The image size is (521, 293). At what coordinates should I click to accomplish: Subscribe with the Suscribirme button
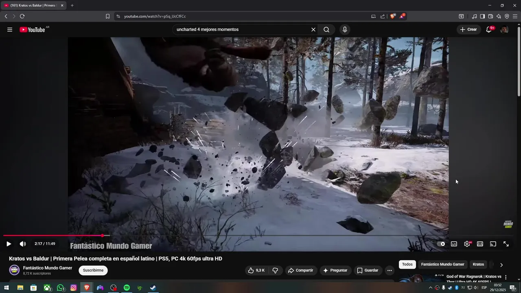[93, 270]
